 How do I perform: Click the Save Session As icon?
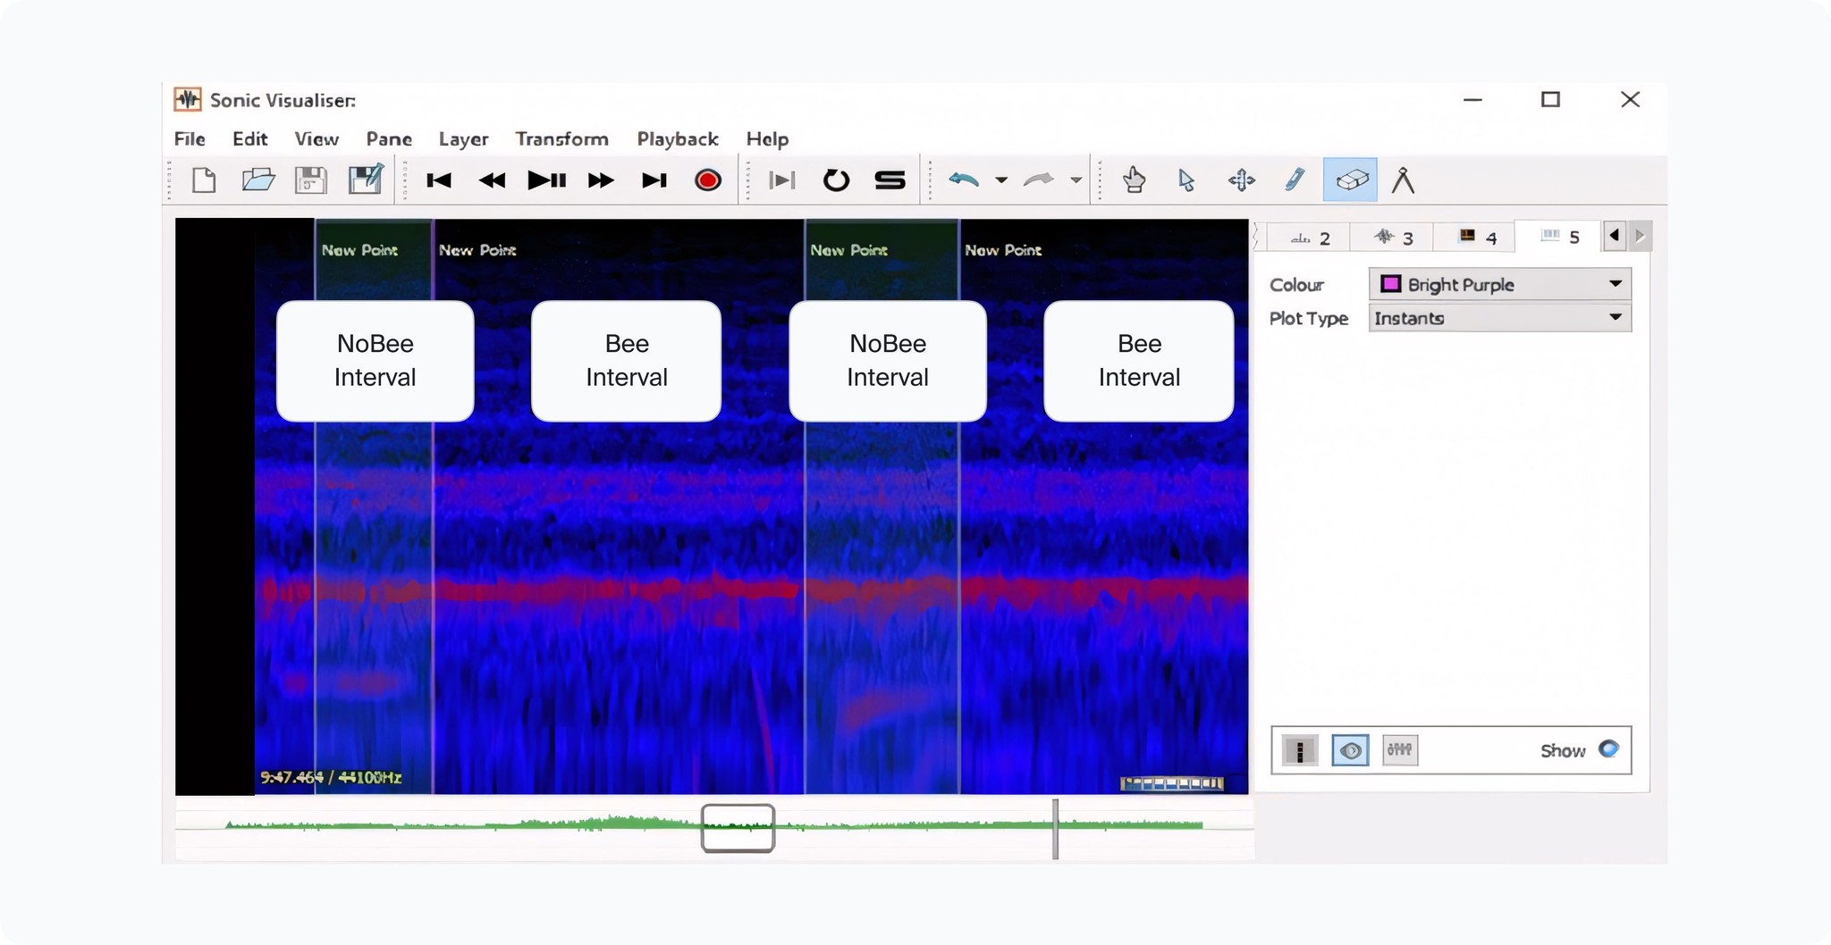(x=366, y=180)
